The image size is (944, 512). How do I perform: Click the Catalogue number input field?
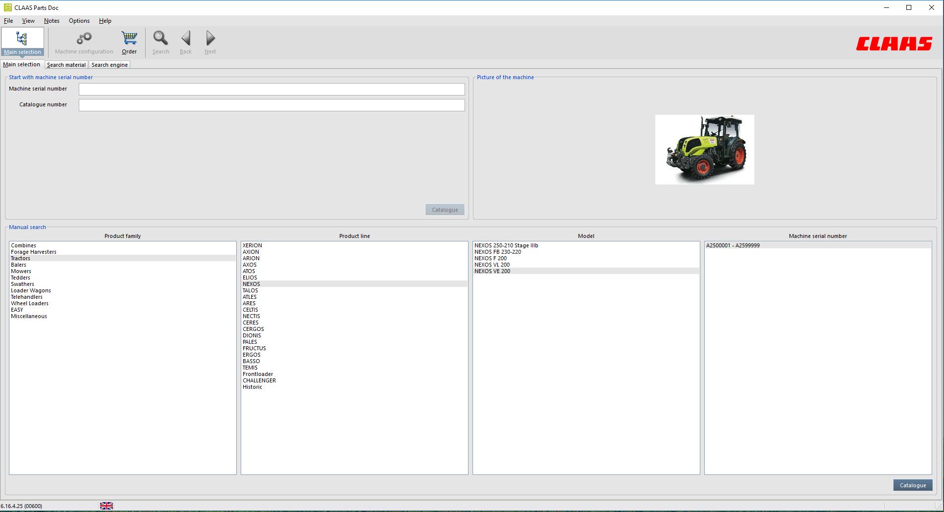coord(271,105)
